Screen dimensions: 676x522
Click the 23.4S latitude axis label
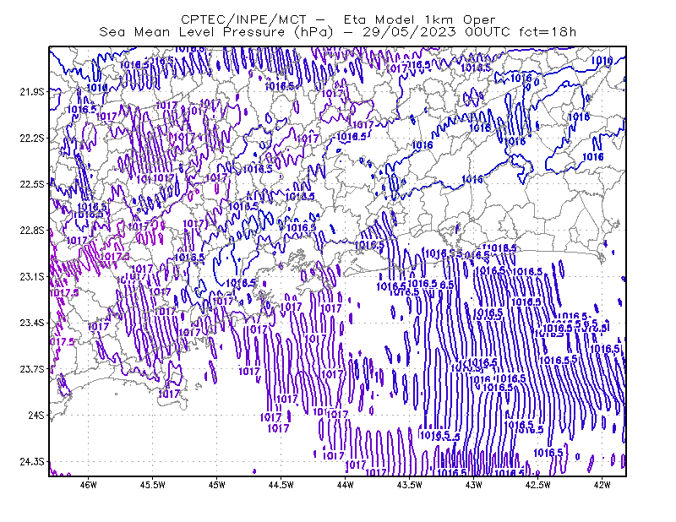point(32,323)
